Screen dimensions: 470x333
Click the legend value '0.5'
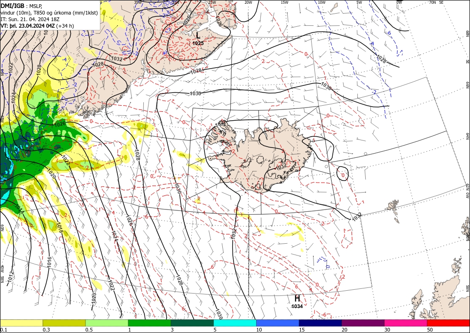point(88,330)
